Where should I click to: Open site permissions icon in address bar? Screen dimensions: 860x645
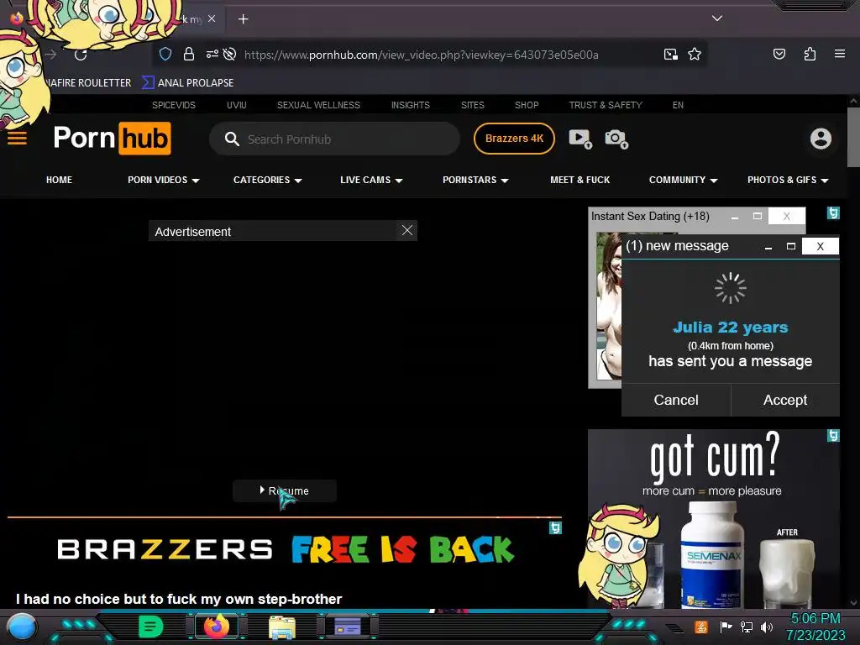click(x=212, y=54)
